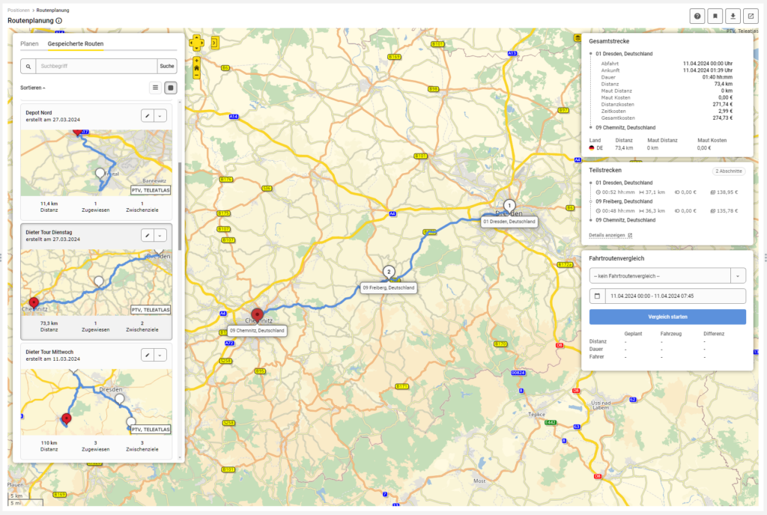Click 01 Dresden, Deutschland in Gesamtstrecke
Image resolution: width=767 pixels, height=515 pixels.
[624, 54]
